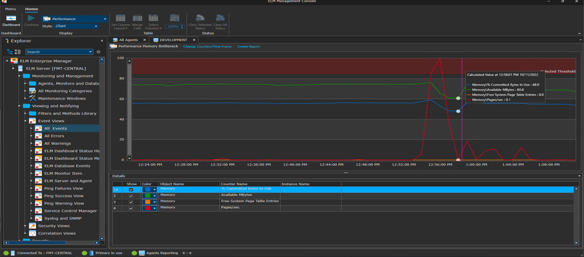This screenshot has width=584, height=257.
Task: Open orange color picker for Free System Page
Action: [149, 202]
